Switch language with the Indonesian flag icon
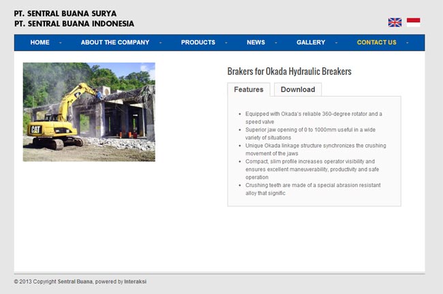Screen dimensions: 443x294 click(413, 22)
